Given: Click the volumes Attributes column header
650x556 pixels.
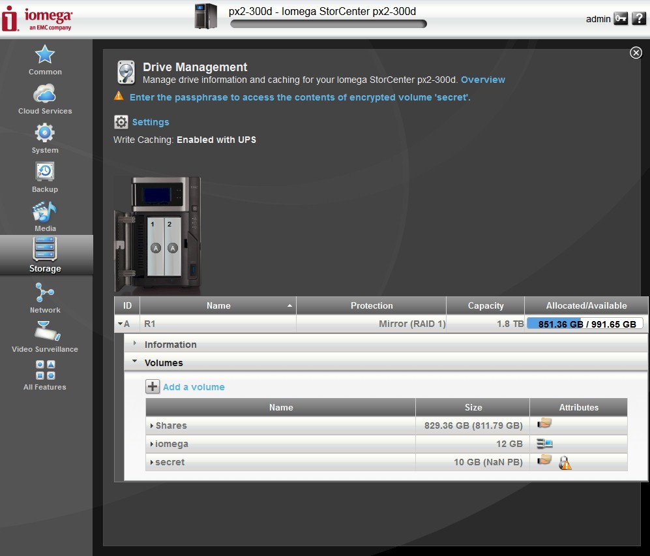Looking at the screenshot, I should pyautogui.click(x=579, y=407).
